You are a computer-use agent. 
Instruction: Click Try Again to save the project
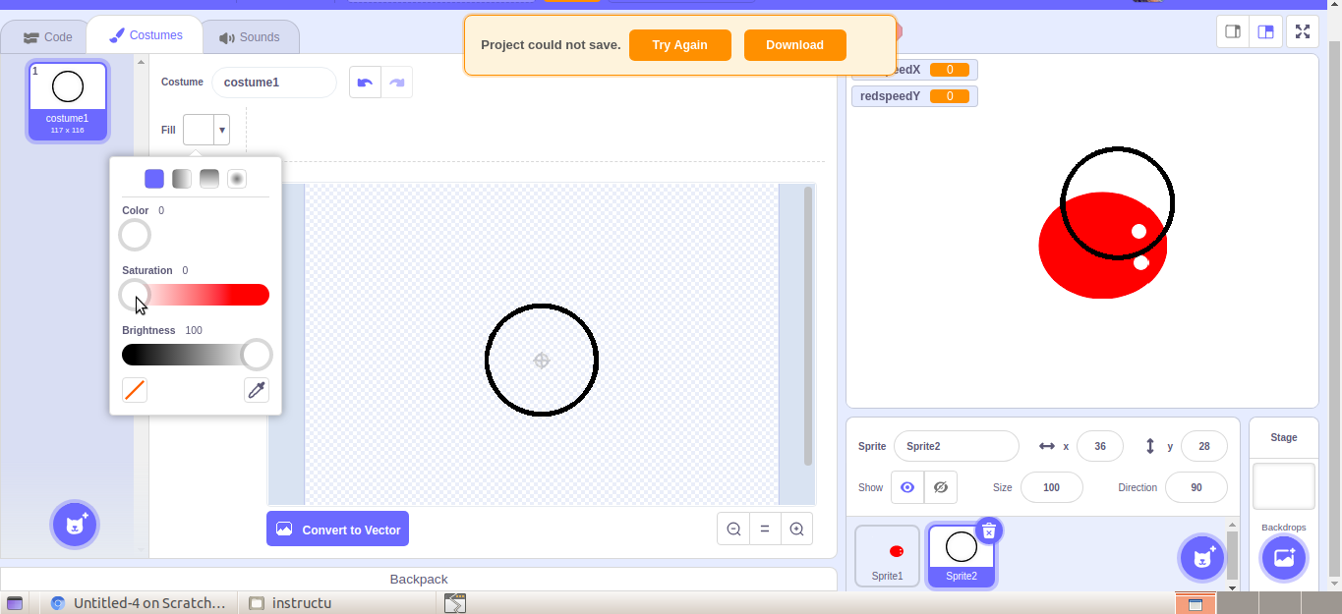click(x=679, y=44)
